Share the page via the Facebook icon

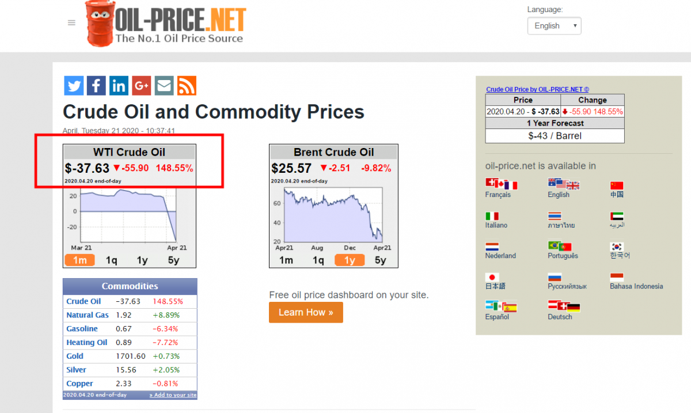click(x=96, y=86)
